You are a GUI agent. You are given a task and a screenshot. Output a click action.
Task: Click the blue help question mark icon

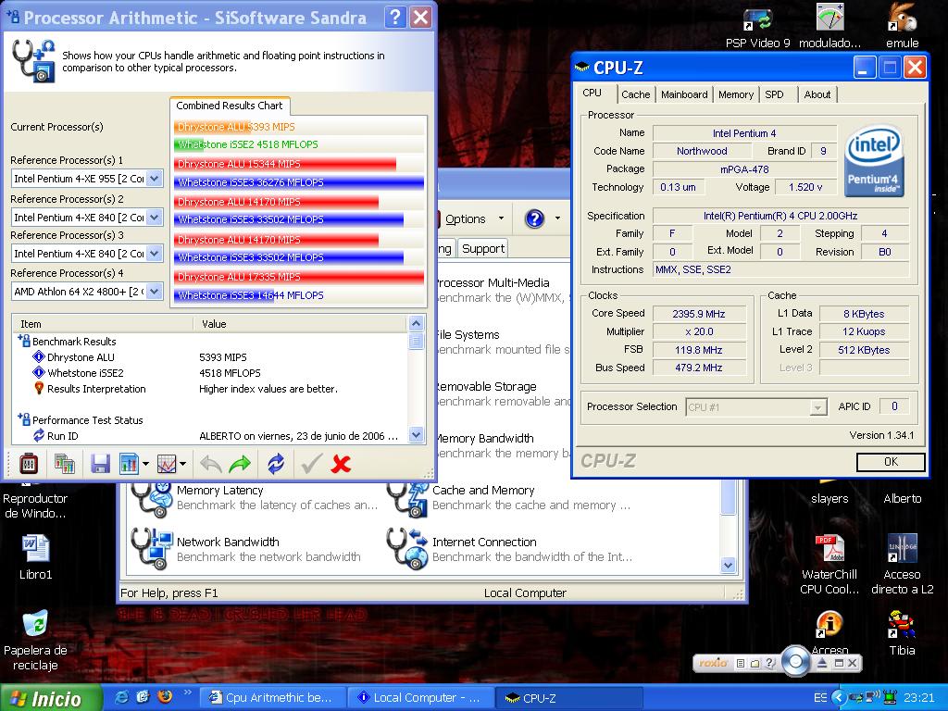[x=534, y=218]
